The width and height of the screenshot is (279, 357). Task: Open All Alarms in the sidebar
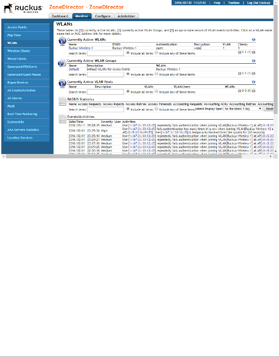tap(27, 98)
